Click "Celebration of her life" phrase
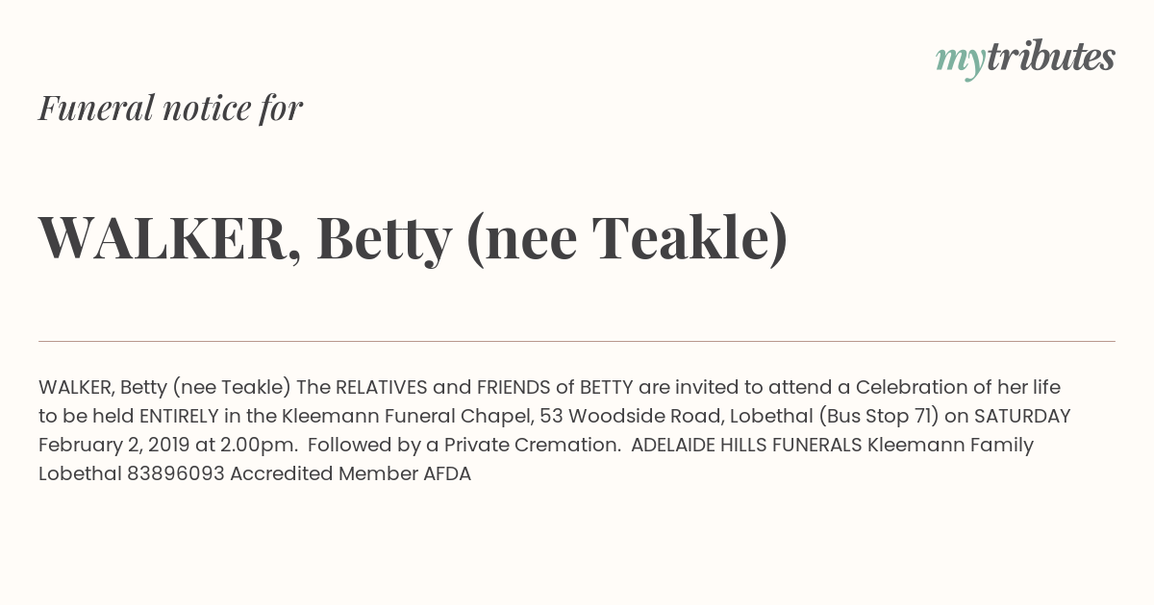1154x605 pixels. pyautogui.click(x=959, y=387)
